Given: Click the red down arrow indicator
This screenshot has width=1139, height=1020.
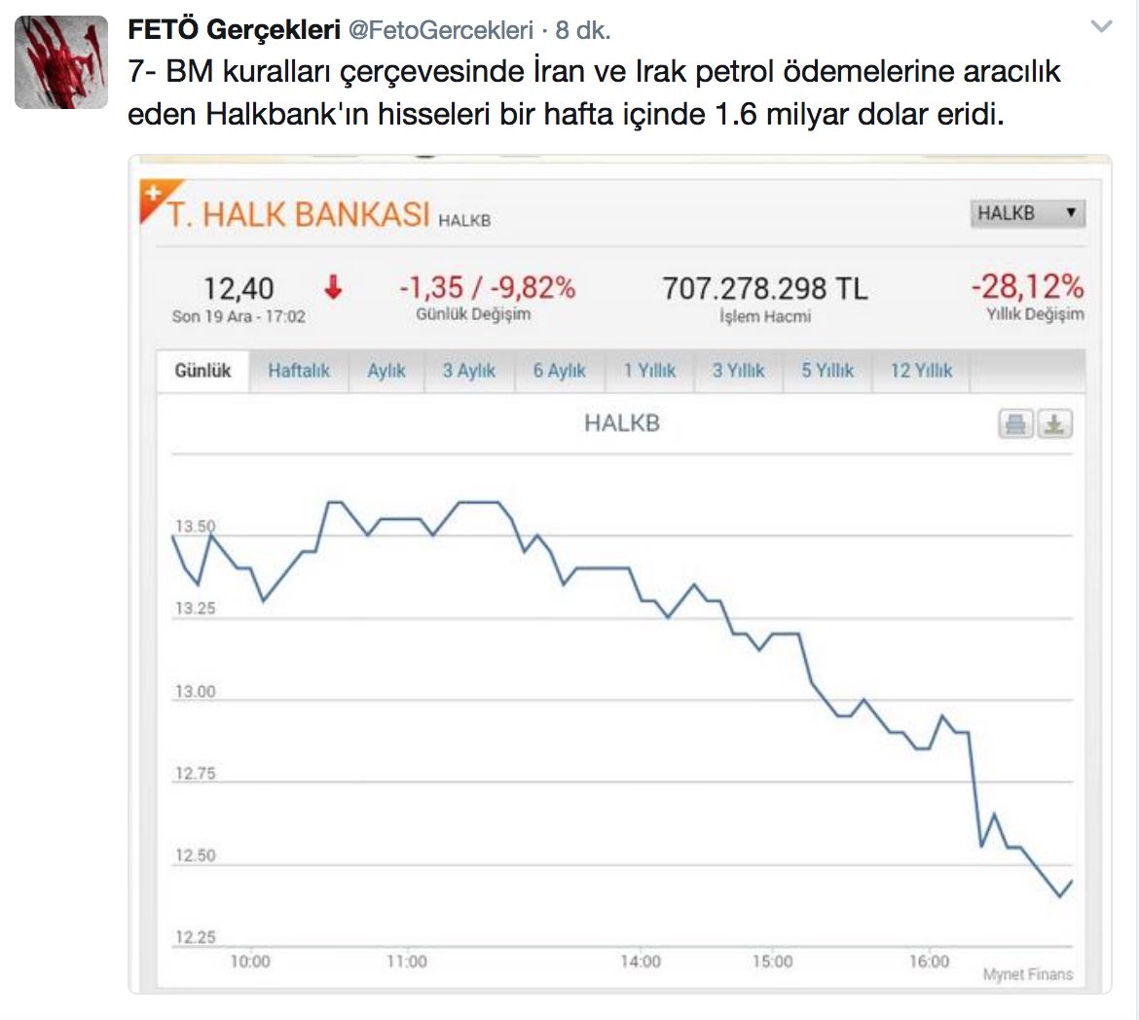Looking at the screenshot, I should [333, 287].
